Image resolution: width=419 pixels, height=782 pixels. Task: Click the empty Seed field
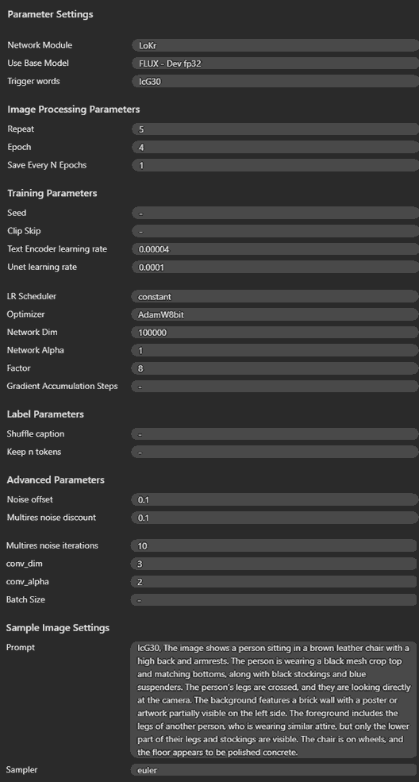click(275, 213)
